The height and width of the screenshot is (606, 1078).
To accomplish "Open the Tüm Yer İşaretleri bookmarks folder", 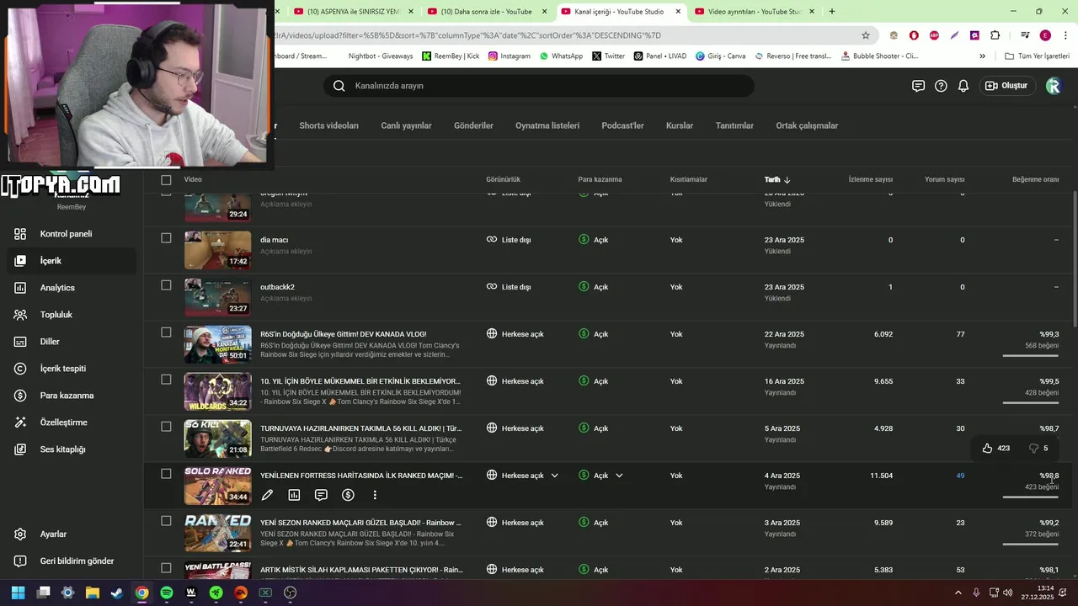I will (x=1038, y=56).
